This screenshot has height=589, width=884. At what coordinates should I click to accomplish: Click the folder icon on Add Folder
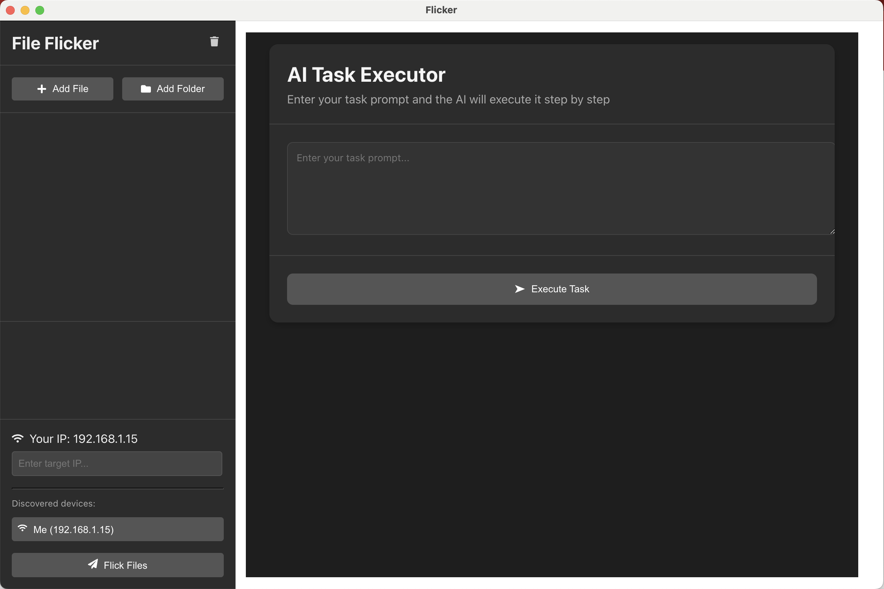[146, 89]
